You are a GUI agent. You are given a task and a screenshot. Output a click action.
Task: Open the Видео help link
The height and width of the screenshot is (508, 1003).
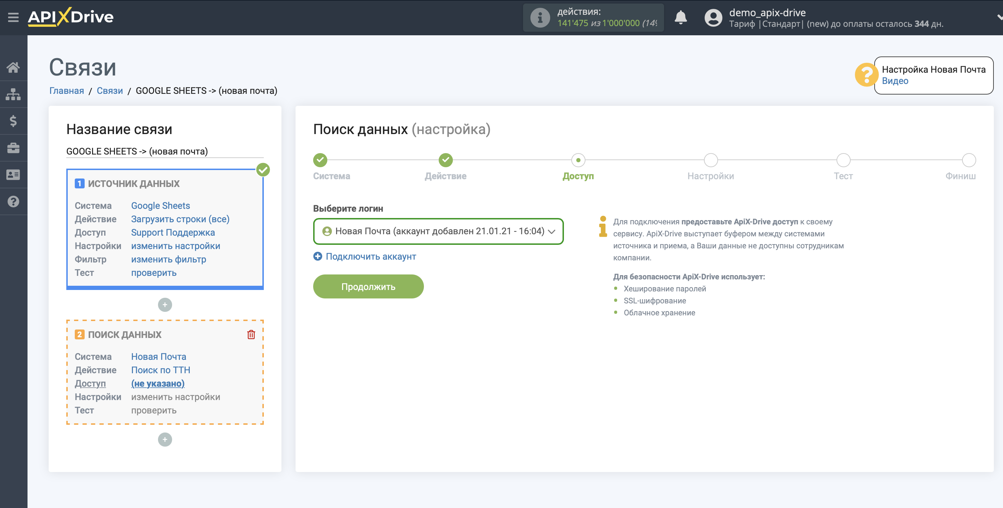pyautogui.click(x=895, y=81)
